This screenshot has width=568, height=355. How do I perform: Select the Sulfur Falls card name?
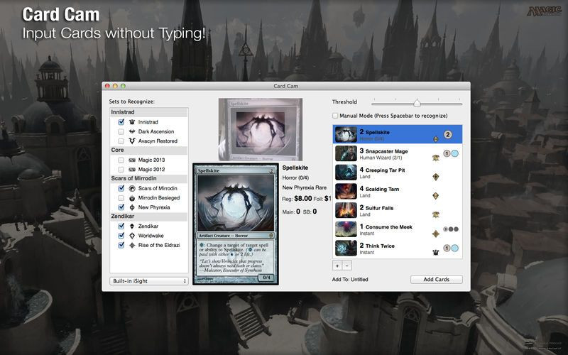tap(379, 208)
